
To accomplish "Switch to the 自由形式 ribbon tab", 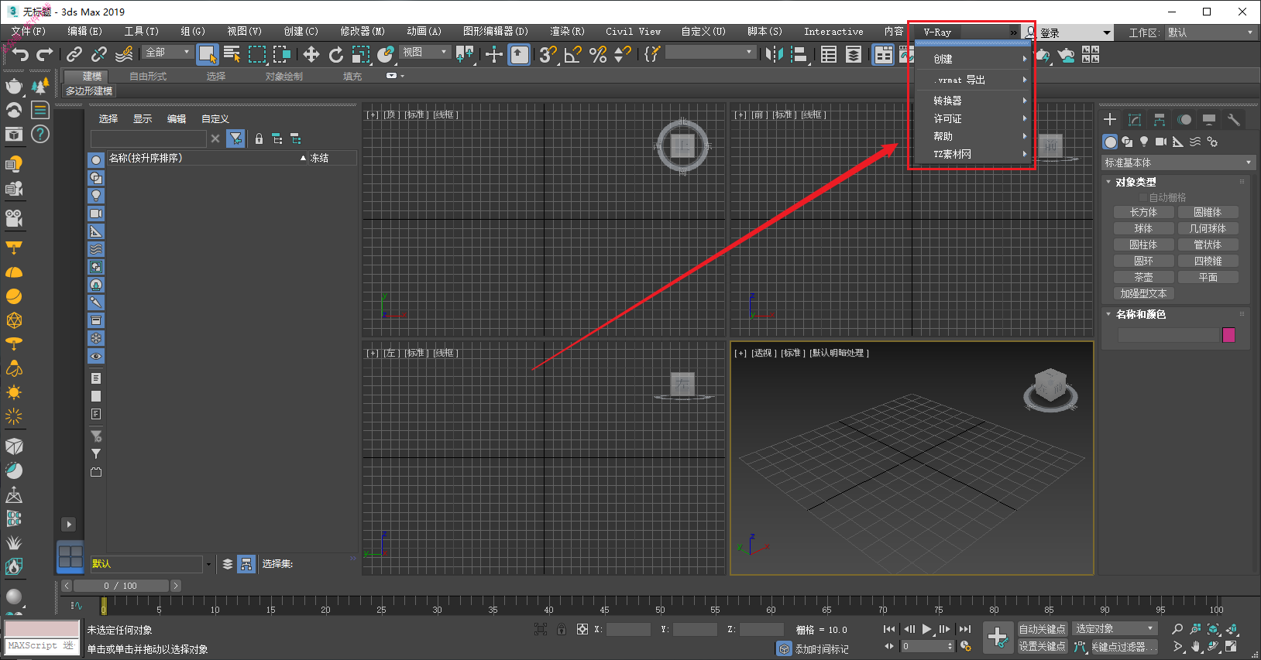I will [148, 76].
